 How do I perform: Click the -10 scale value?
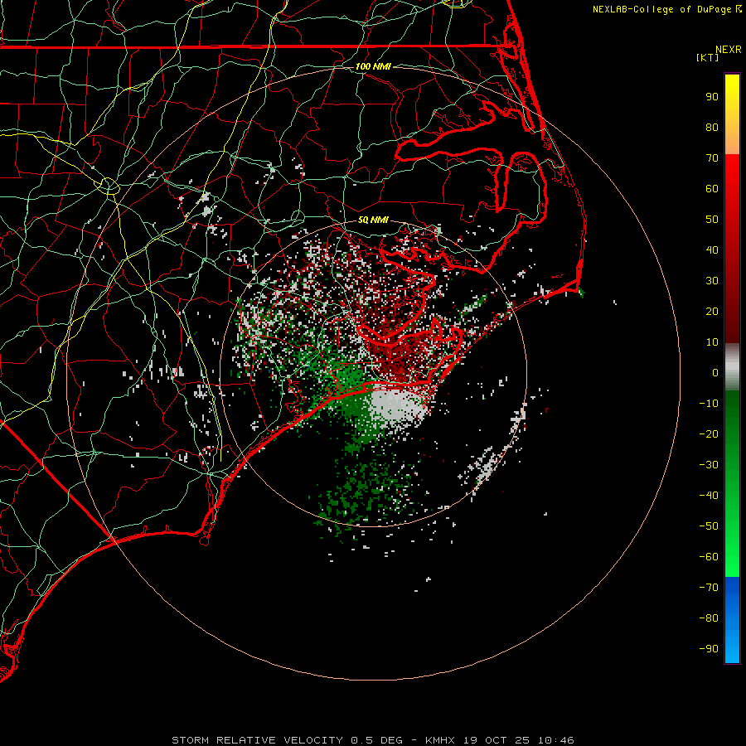[x=709, y=404]
